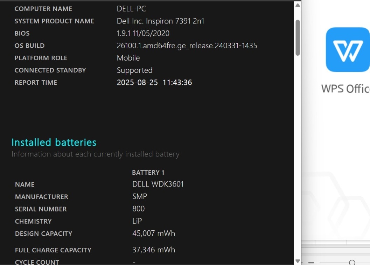This screenshot has width=370, height=265.
Task: Click the zoom slider handle in WPS window
Action: pyautogui.click(x=352, y=263)
